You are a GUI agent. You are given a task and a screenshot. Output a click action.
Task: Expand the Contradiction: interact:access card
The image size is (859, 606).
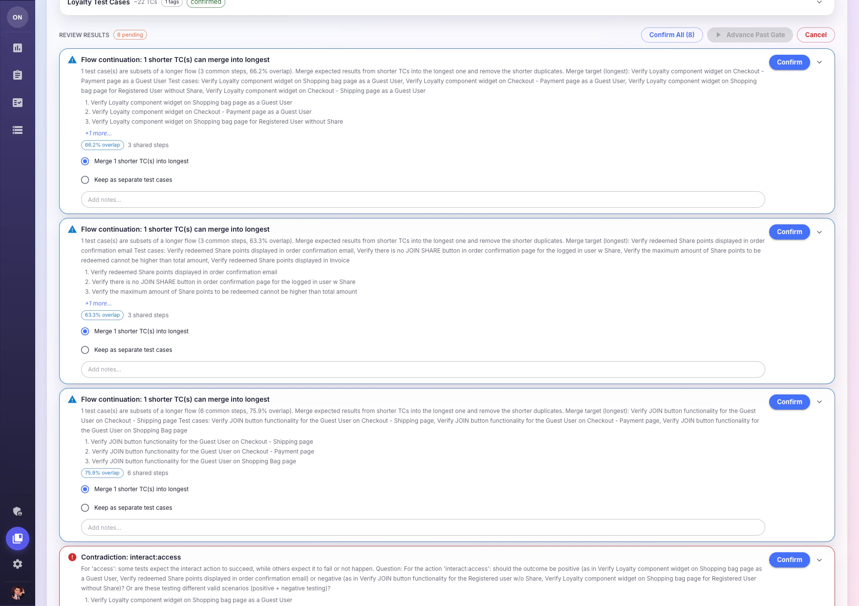[820, 560]
